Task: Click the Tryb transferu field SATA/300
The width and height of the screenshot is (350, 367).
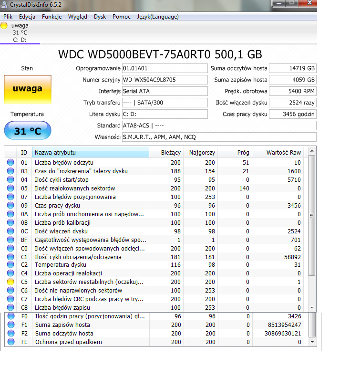Action: point(165,103)
